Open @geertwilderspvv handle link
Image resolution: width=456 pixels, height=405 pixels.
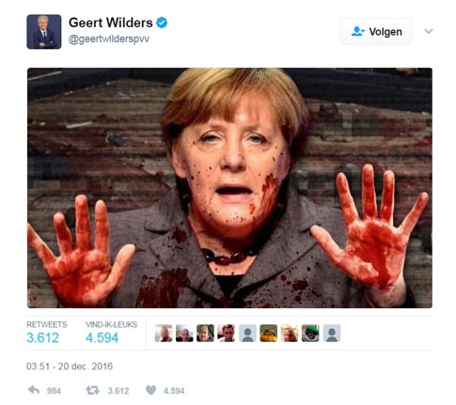click(109, 39)
